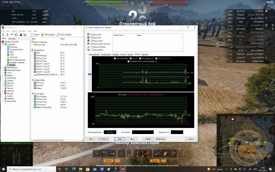
Task: Open the Report wizard from toolbar
Action: click(x=35, y=35)
